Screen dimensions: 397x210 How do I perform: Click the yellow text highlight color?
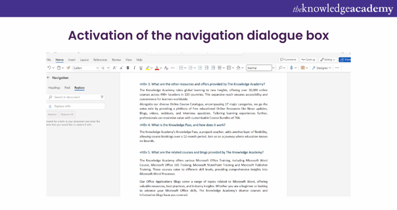point(148,68)
